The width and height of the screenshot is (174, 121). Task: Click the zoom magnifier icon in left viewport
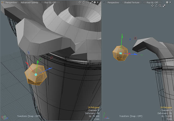(88, 2)
